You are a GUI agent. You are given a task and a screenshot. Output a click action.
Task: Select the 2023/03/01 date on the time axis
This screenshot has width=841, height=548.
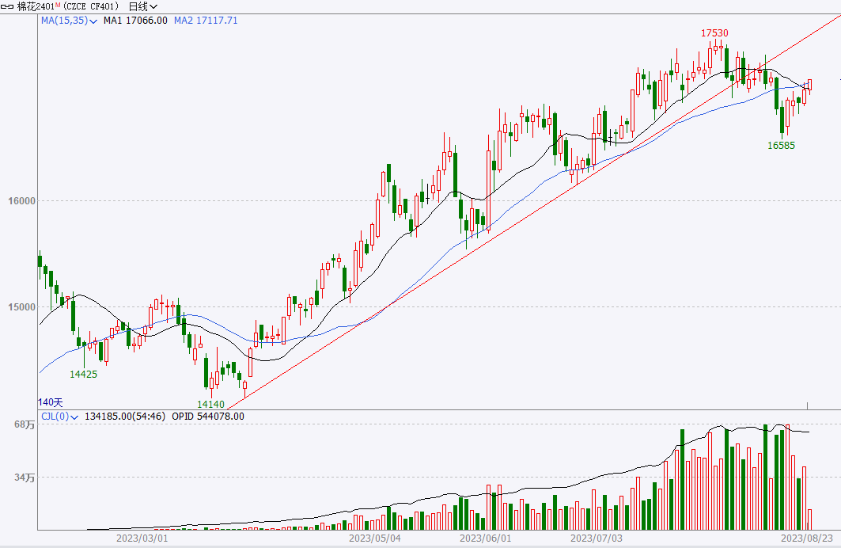(x=142, y=538)
